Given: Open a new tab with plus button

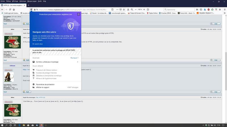Looking at the screenshot, I should click(x=28, y=5).
